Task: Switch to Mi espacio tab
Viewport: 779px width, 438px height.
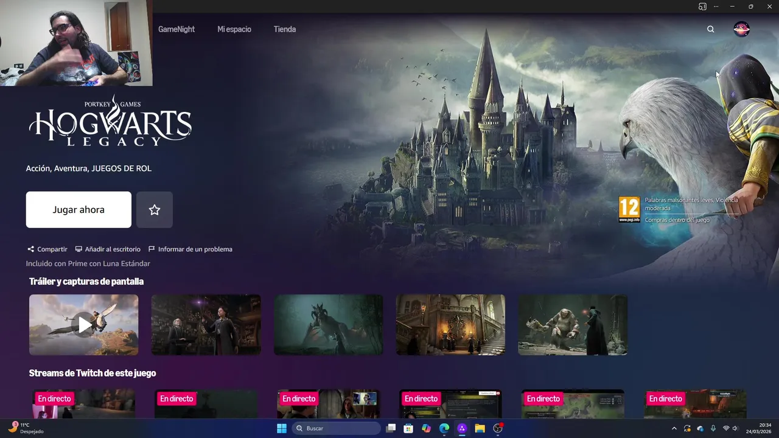Action: [234, 29]
